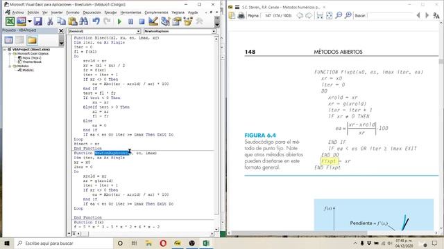This screenshot has height=249, width=444.
Task: Open the Insert UserForm dropdown arrow
Action: tap(29, 21)
